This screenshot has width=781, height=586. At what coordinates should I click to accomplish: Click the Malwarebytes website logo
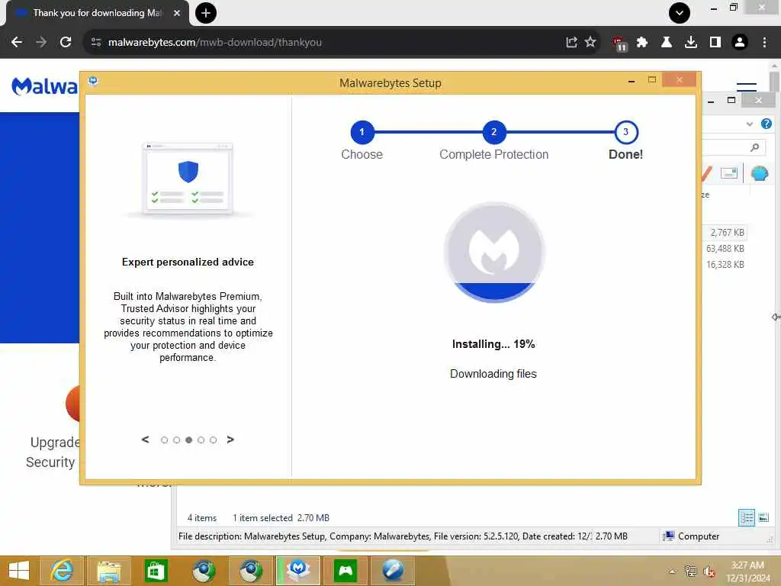tap(45, 86)
